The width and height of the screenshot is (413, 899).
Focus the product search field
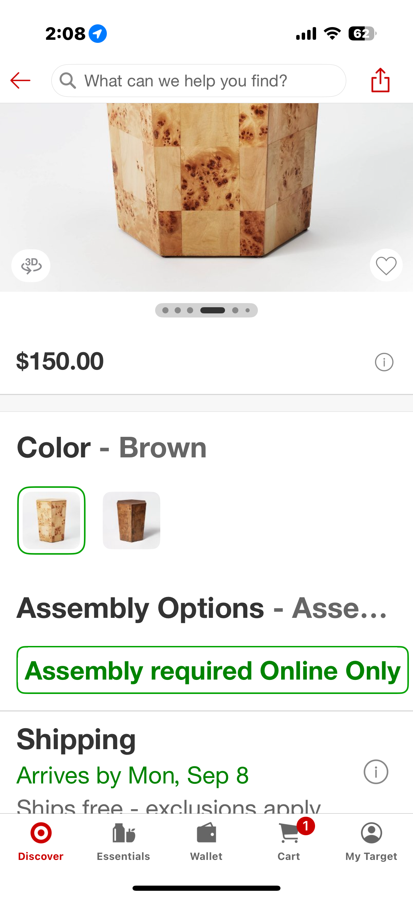pyautogui.click(x=199, y=81)
